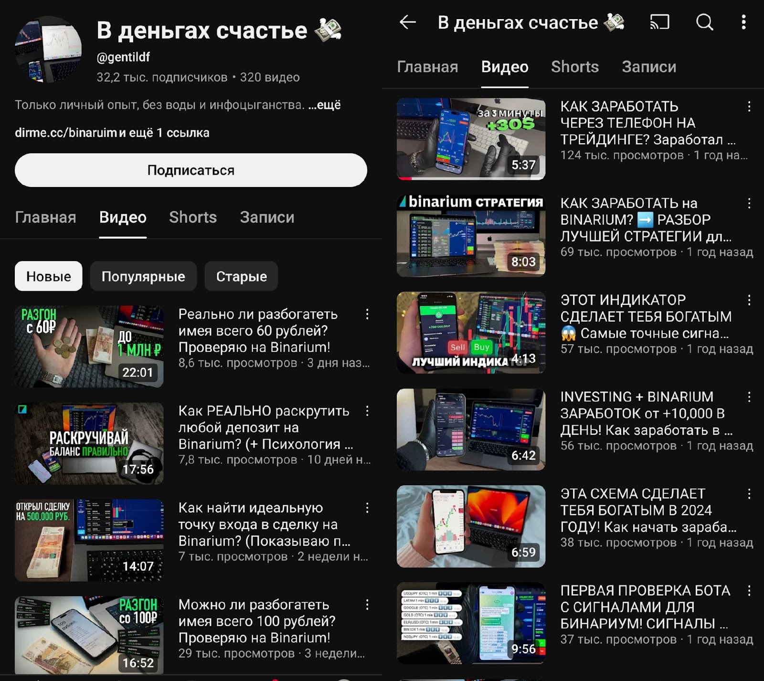Image resolution: width=764 pixels, height=681 pixels.
Task: Select the 'Старые' sort chip
Action: click(241, 276)
